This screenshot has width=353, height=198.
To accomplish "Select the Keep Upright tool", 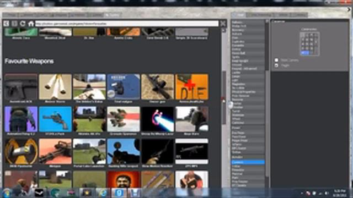I will click(248, 61).
